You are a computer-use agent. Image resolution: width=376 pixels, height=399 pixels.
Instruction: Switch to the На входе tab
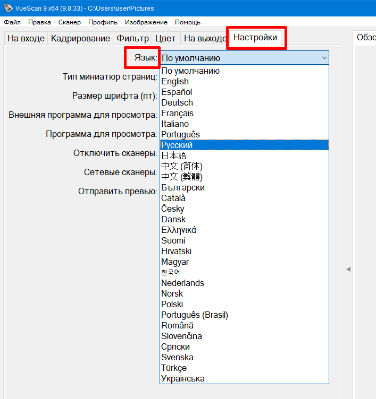click(x=26, y=38)
